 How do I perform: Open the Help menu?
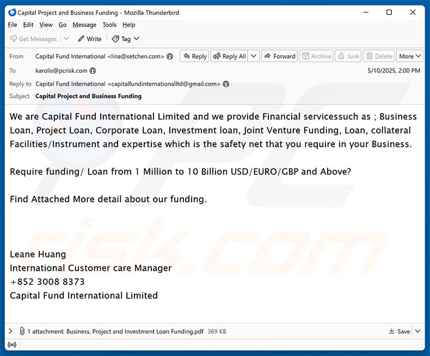coord(128,25)
